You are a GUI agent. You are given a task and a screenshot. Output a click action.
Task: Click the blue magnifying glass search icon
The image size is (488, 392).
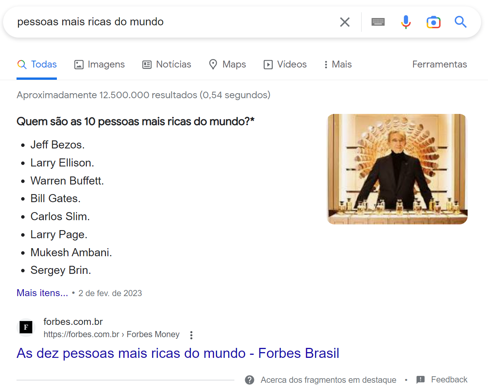tap(460, 22)
